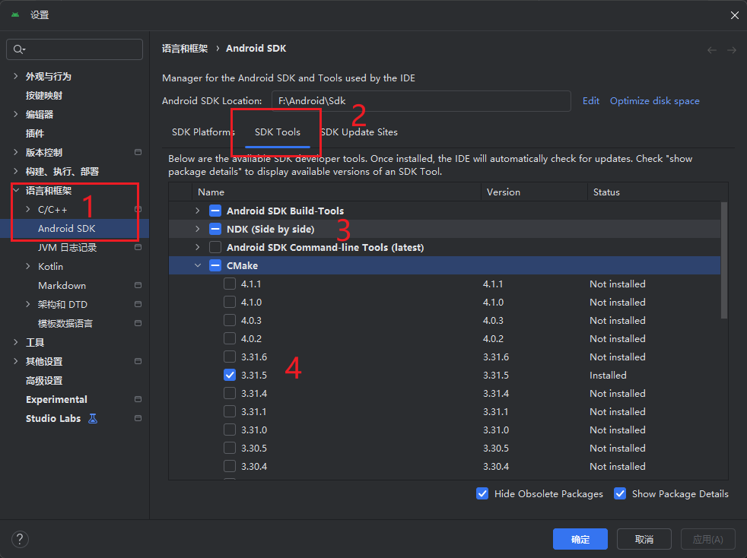This screenshot has width=747, height=558.
Task: Collapse the 语言和框架 section
Action: 16,191
